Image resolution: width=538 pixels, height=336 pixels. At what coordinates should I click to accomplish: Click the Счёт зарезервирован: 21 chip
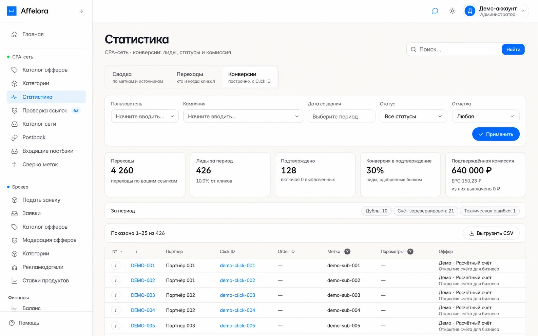[426, 211]
